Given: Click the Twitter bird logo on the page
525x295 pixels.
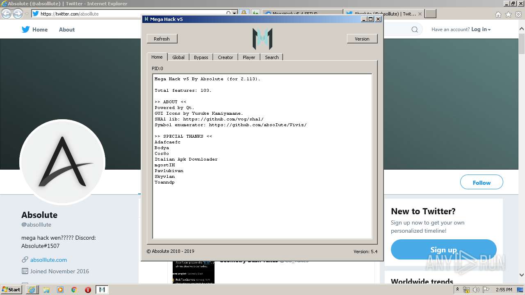Looking at the screenshot, I should (x=25, y=29).
